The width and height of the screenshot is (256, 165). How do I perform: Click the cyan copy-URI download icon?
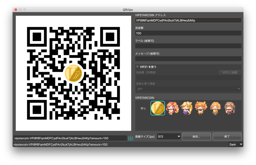pyautogui.click(x=131, y=138)
